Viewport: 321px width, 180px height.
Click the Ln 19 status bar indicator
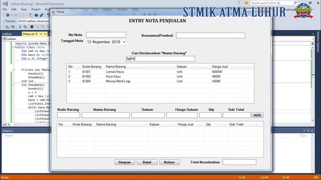242,177
